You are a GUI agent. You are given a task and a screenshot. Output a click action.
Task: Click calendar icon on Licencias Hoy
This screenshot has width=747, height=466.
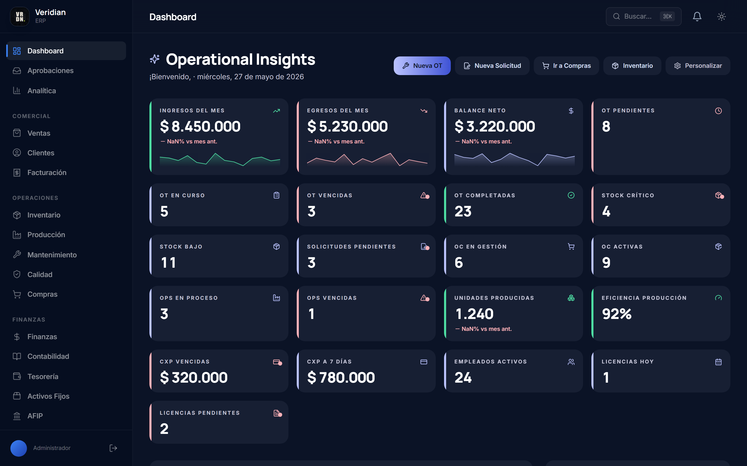718,362
